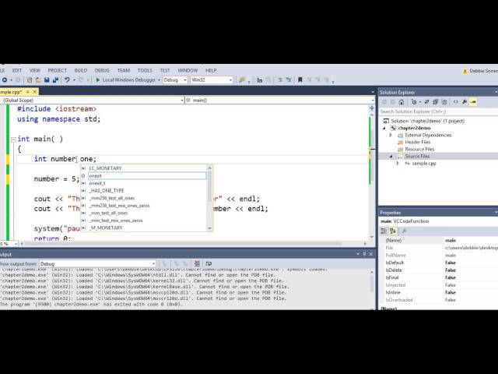The image size is (498, 374).
Task: Click the Navigate Backward toolbar icon
Action: [x=5, y=80]
